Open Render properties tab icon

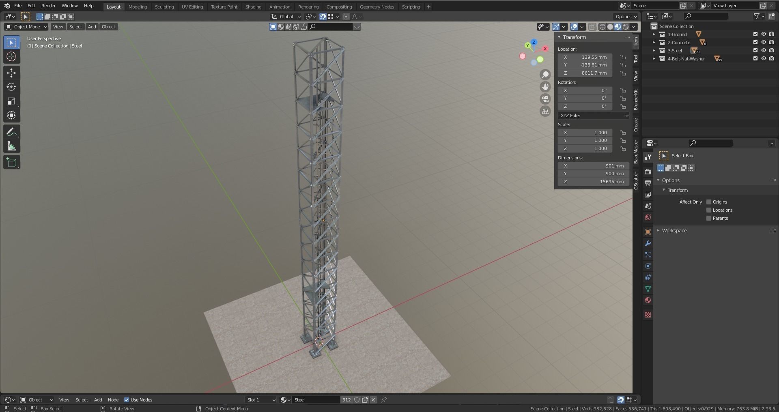coord(648,172)
